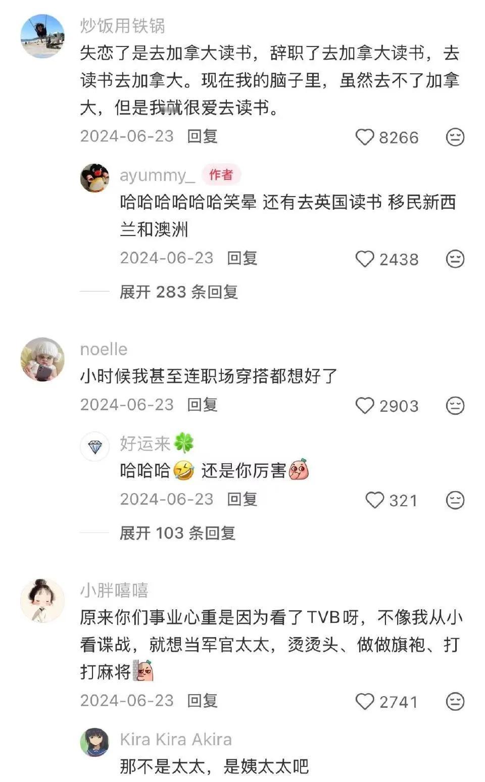Open Kira Kira Akira's avatar
The image size is (485, 782).
click(94, 742)
